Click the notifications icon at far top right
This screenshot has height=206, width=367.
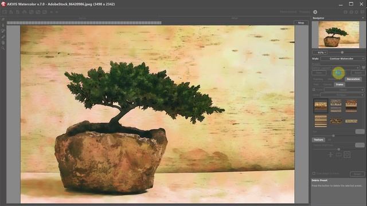pos(362,12)
